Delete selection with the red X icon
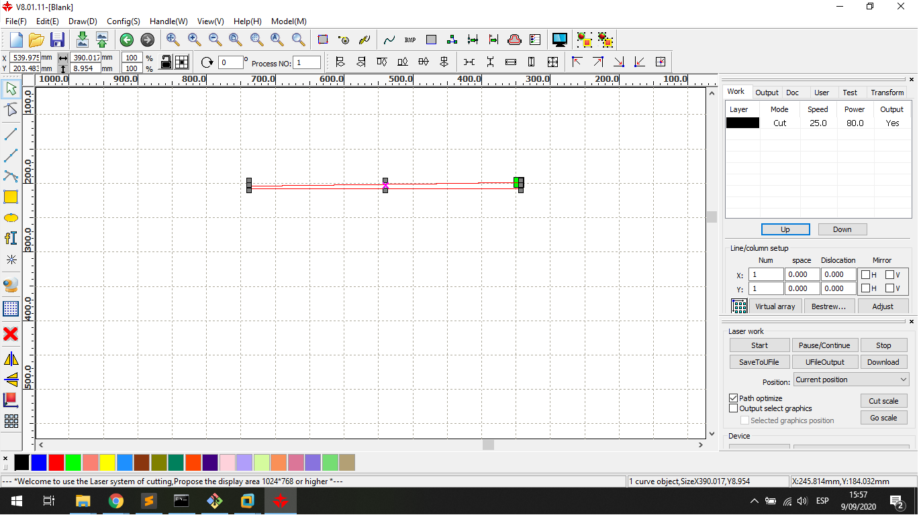The width and height of the screenshot is (919, 515). [11, 333]
